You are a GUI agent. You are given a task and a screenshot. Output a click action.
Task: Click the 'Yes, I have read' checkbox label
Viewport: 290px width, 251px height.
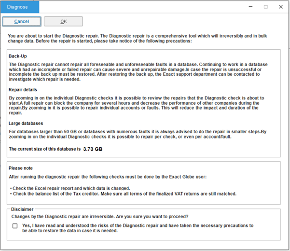[138, 228]
